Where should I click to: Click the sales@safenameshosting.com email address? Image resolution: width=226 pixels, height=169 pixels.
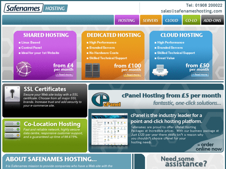(191, 11)
